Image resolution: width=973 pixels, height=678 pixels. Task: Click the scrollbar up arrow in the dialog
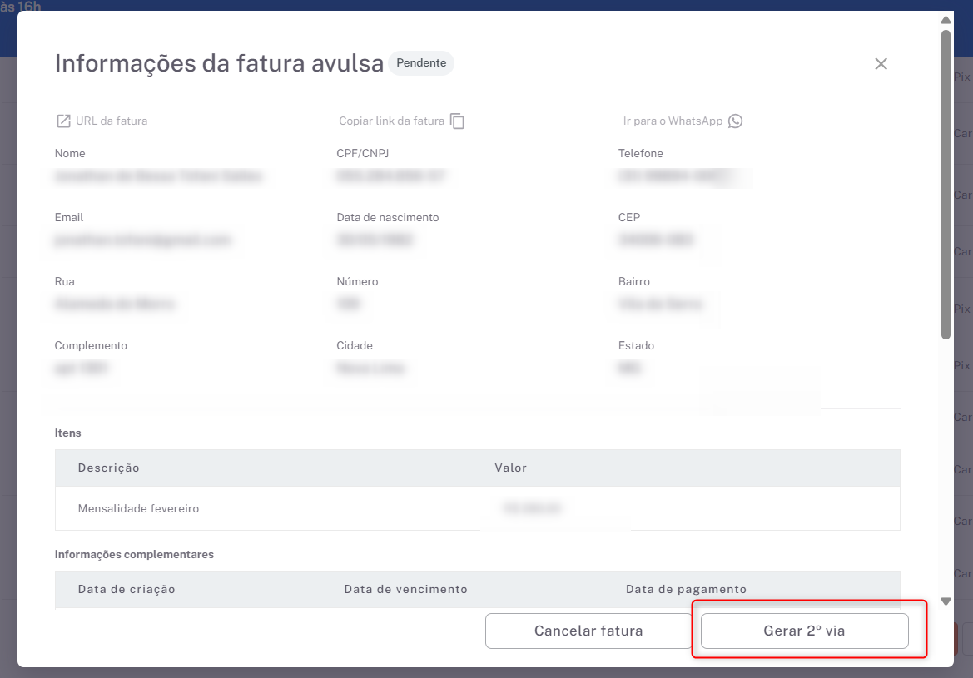click(946, 20)
